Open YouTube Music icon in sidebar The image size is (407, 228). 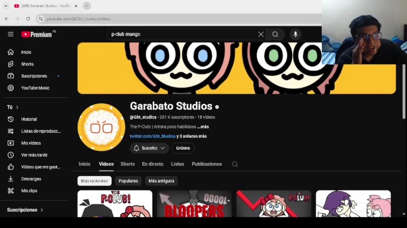pyautogui.click(x=11, y=88)
